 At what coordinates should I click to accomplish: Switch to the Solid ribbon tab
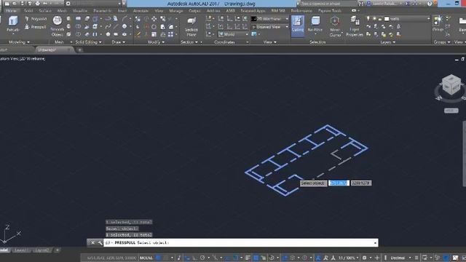[28, 11]
